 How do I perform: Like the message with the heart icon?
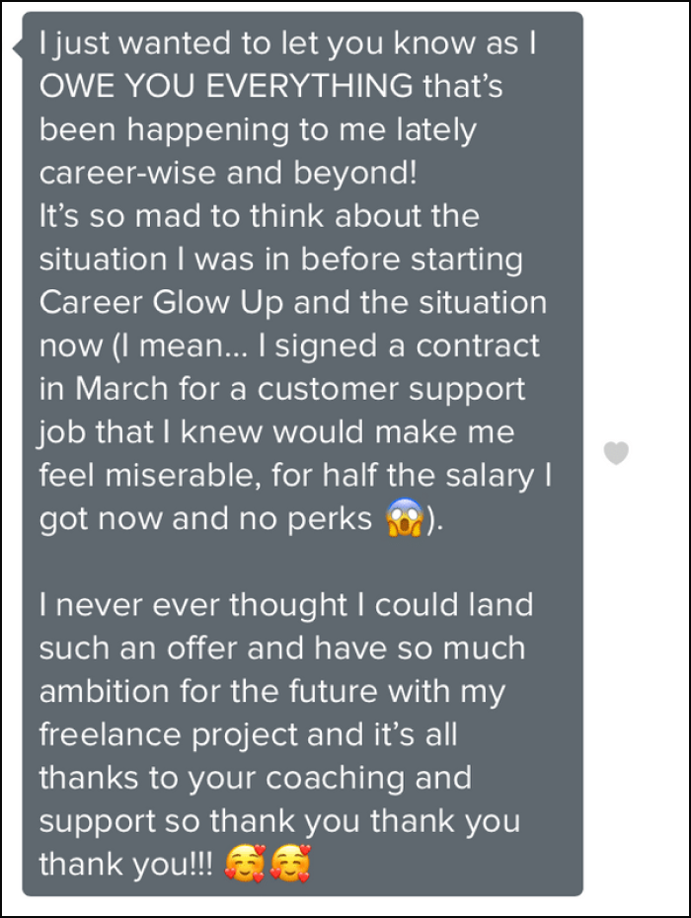616,453
